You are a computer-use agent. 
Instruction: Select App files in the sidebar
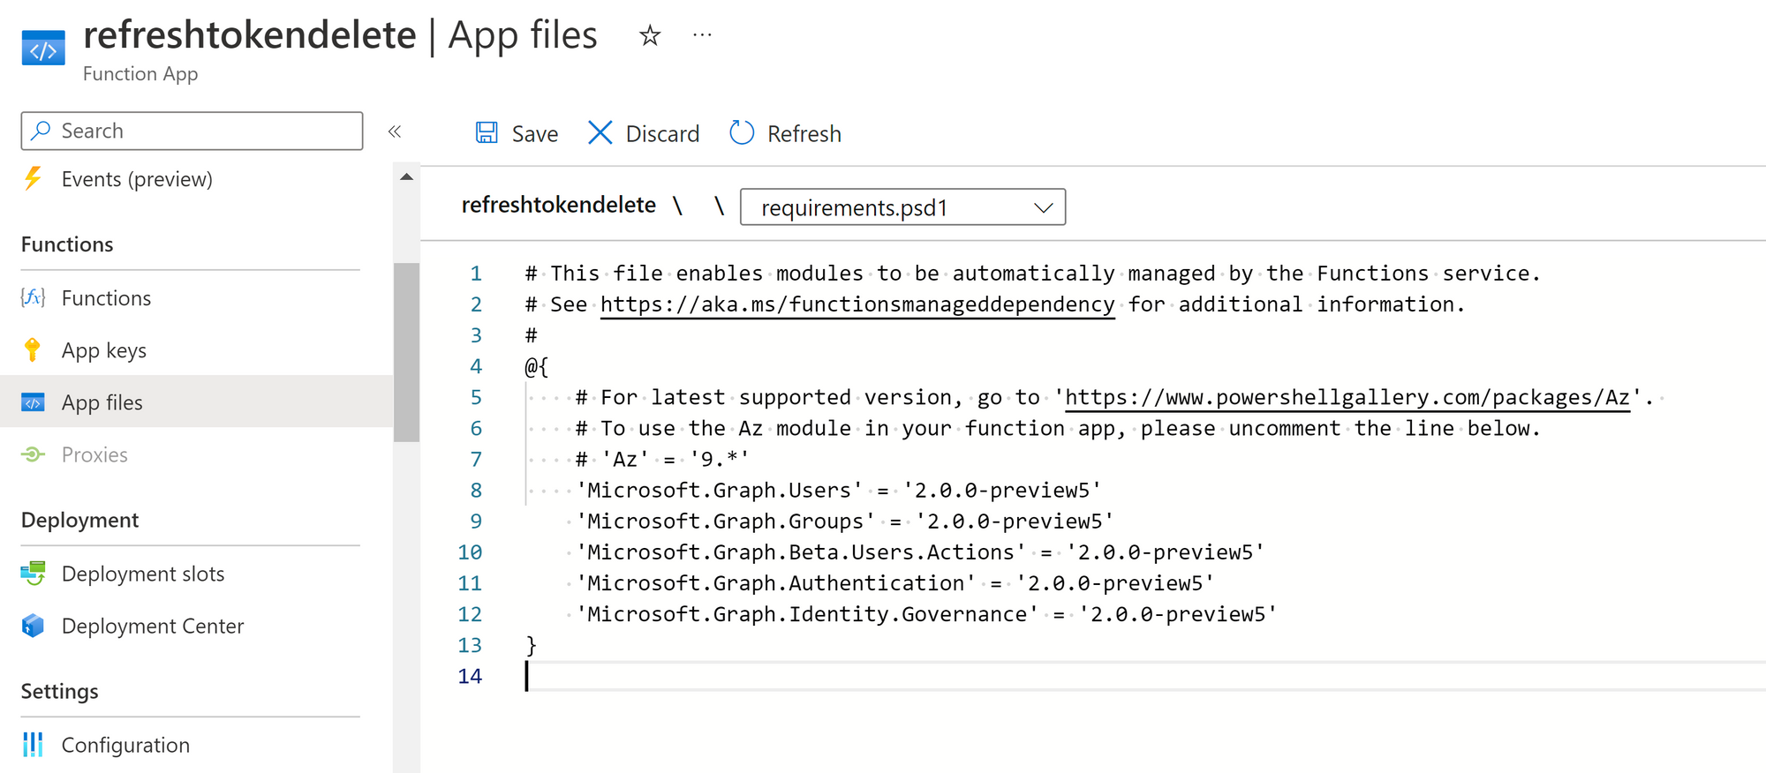pos(196,402)
